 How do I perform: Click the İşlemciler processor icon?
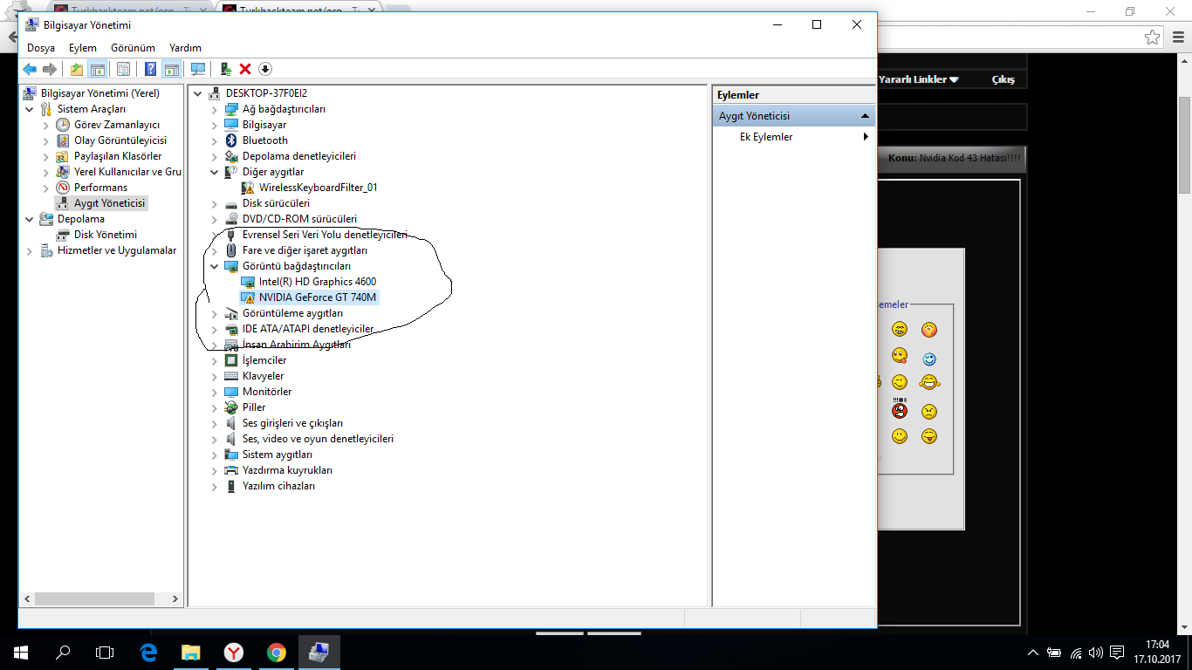(x=231, y=360)
